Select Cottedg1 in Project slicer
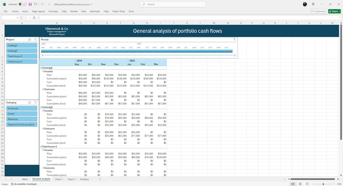This screenshot has width=343, height=186. [x=22, y=46]
